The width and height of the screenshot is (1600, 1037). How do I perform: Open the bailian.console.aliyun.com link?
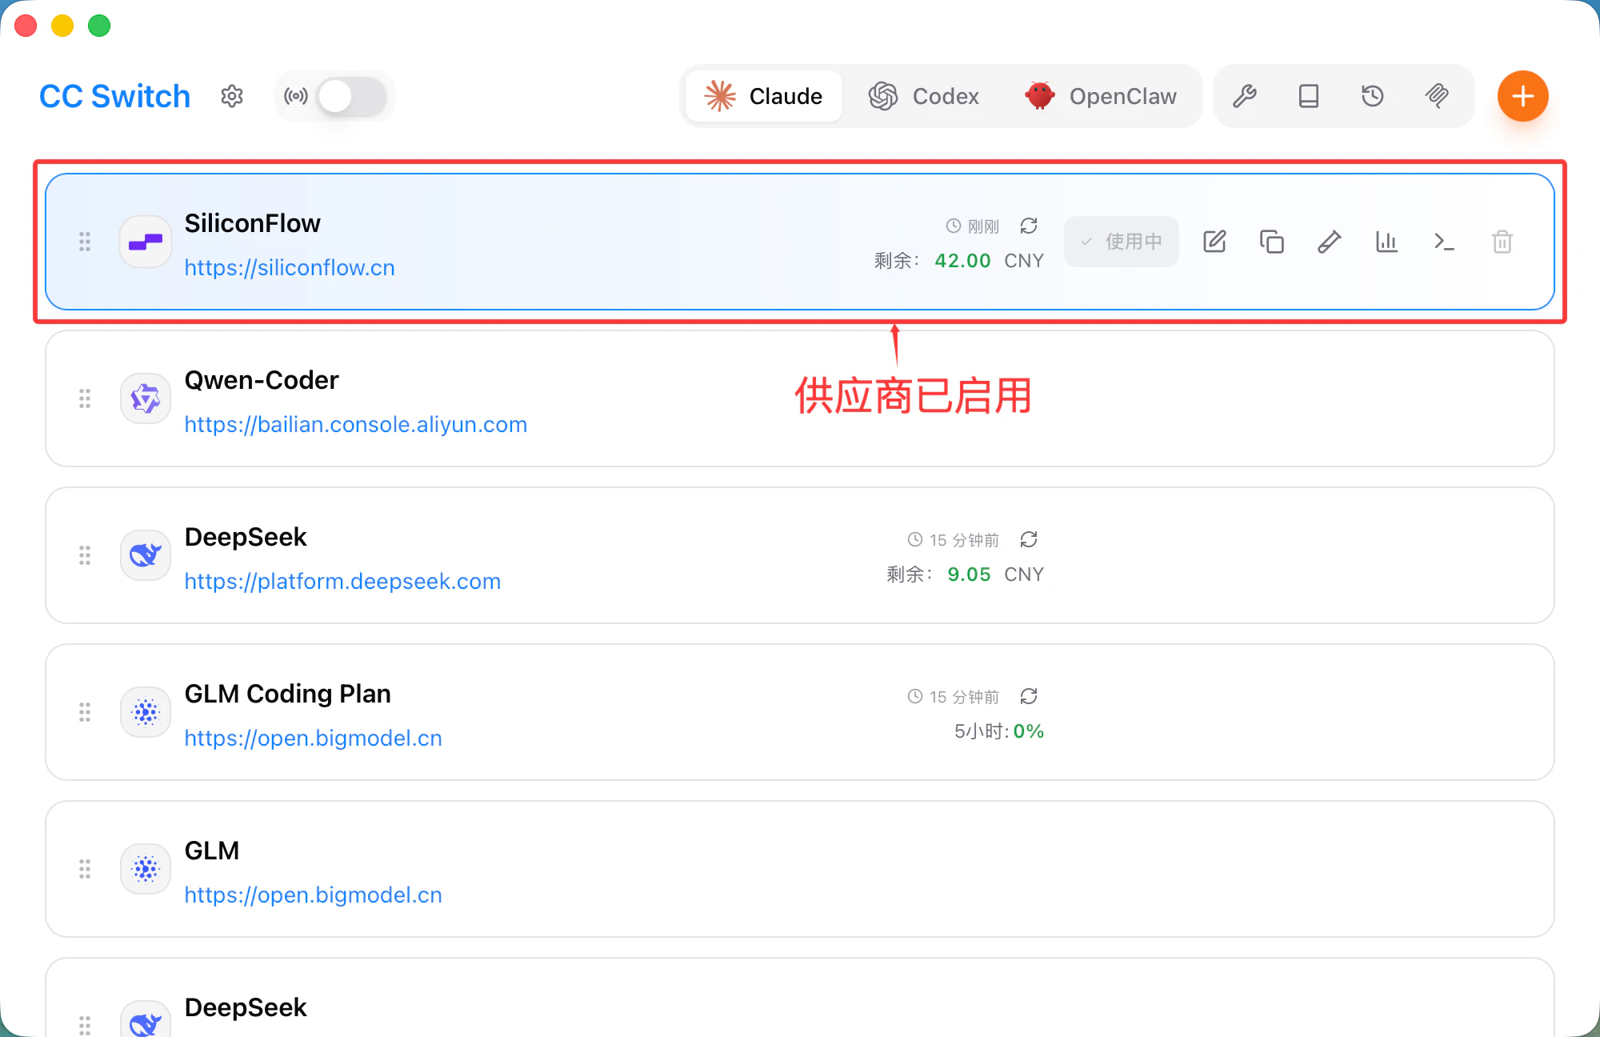tap(355, 424)
